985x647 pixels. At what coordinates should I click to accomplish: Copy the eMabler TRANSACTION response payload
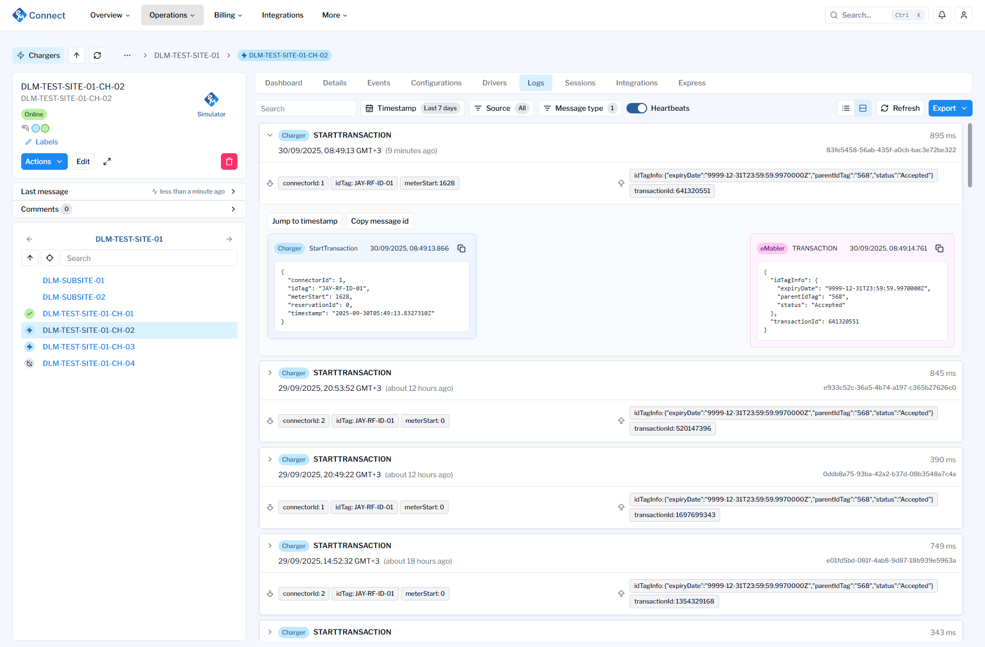(x=939, y=248)
